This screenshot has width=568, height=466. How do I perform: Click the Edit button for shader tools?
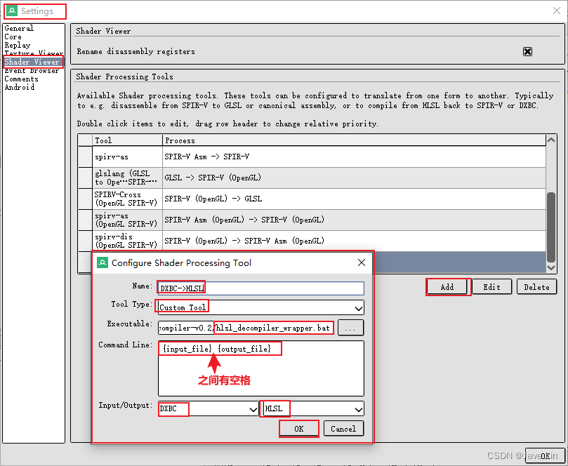[x=491, y=286]
